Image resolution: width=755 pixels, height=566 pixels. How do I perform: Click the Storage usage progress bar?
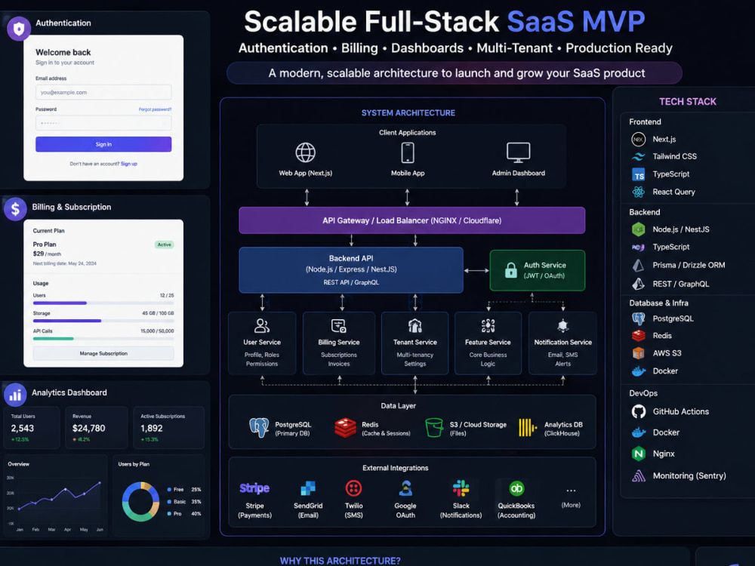coord(103,321)
